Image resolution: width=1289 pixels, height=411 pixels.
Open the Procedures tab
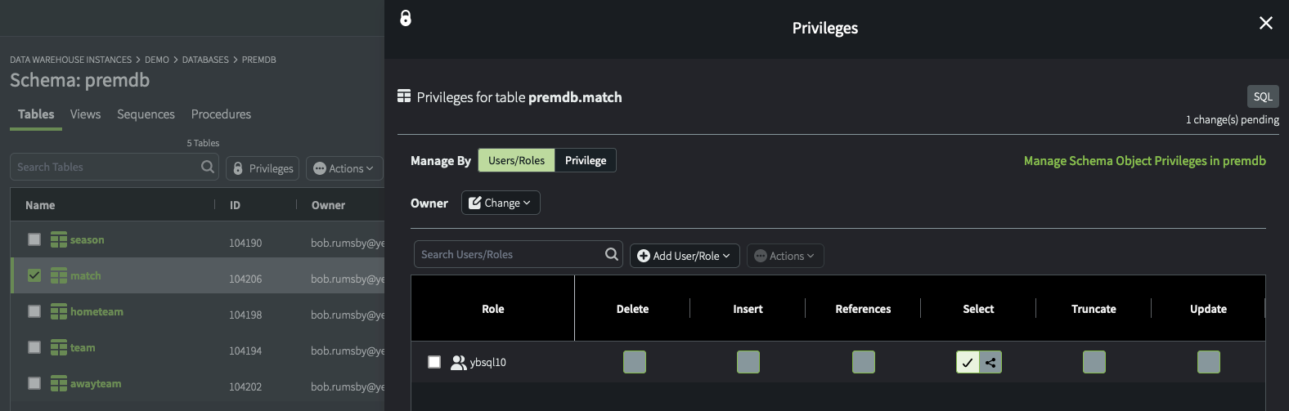click(221, 114)
